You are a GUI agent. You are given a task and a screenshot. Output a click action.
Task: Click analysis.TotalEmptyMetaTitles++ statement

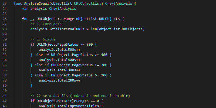point(71,106)
